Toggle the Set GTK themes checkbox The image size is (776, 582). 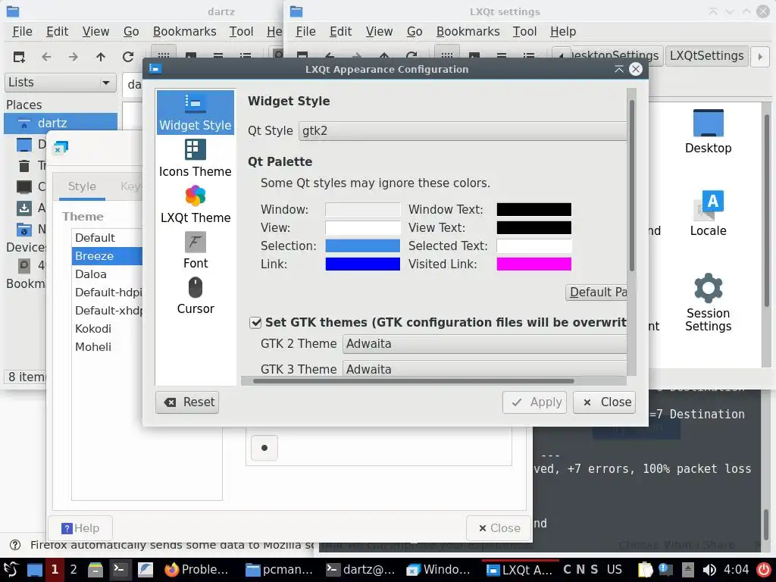point(255,323)
